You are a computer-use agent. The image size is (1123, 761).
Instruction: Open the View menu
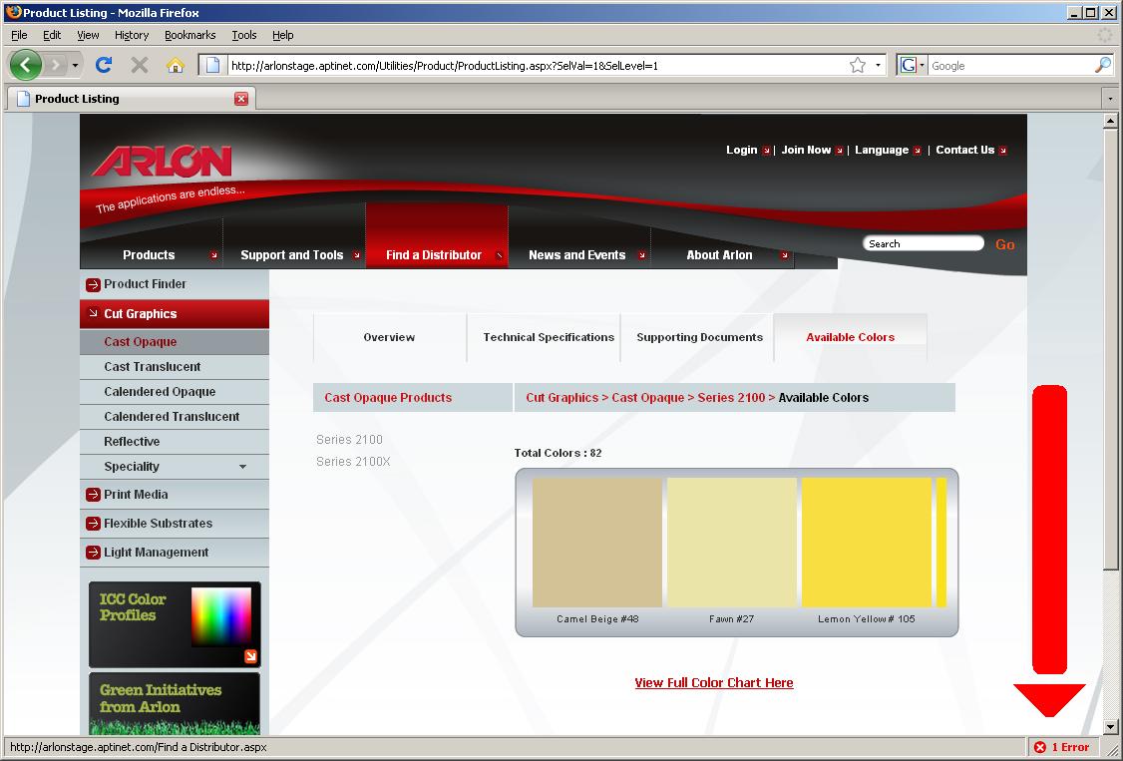click(x=88, y=35)
